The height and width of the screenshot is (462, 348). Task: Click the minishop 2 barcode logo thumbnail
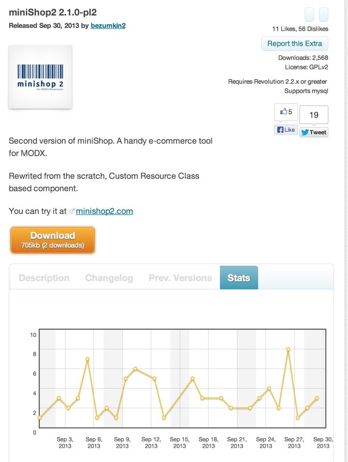click(40, 77)
